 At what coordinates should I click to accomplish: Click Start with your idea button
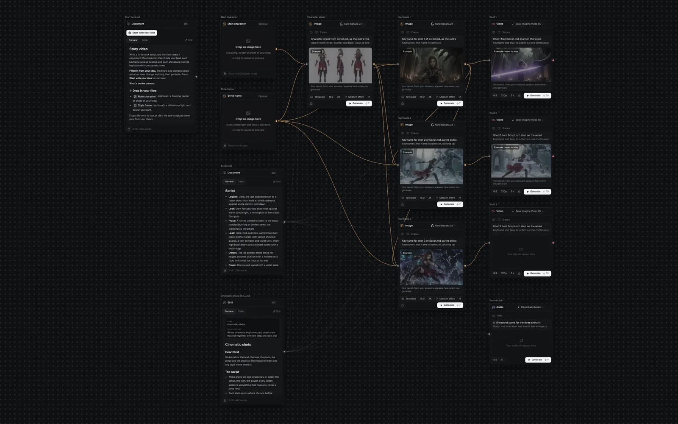(142, 33)
